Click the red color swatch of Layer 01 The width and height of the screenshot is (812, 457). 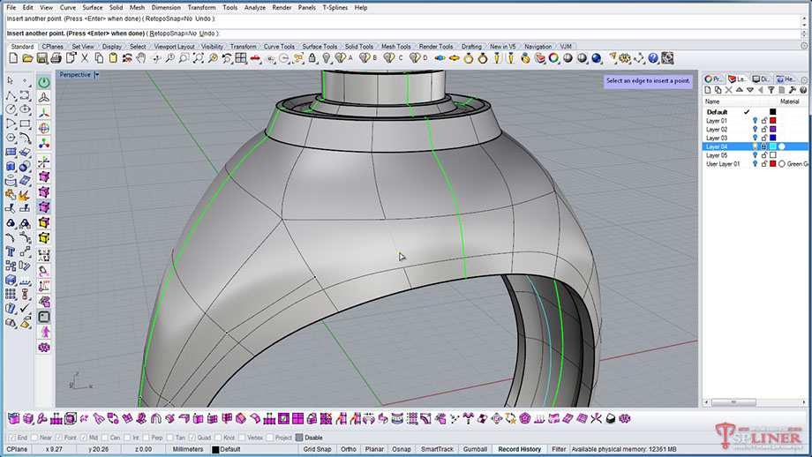pyautogui.click(x=773, y=121)
